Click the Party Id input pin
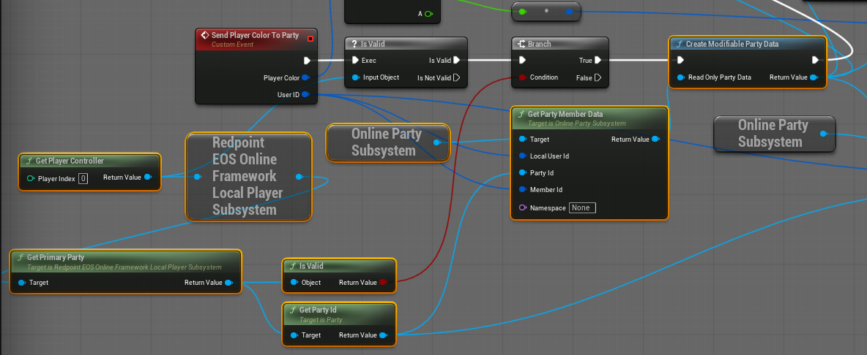 523,173
